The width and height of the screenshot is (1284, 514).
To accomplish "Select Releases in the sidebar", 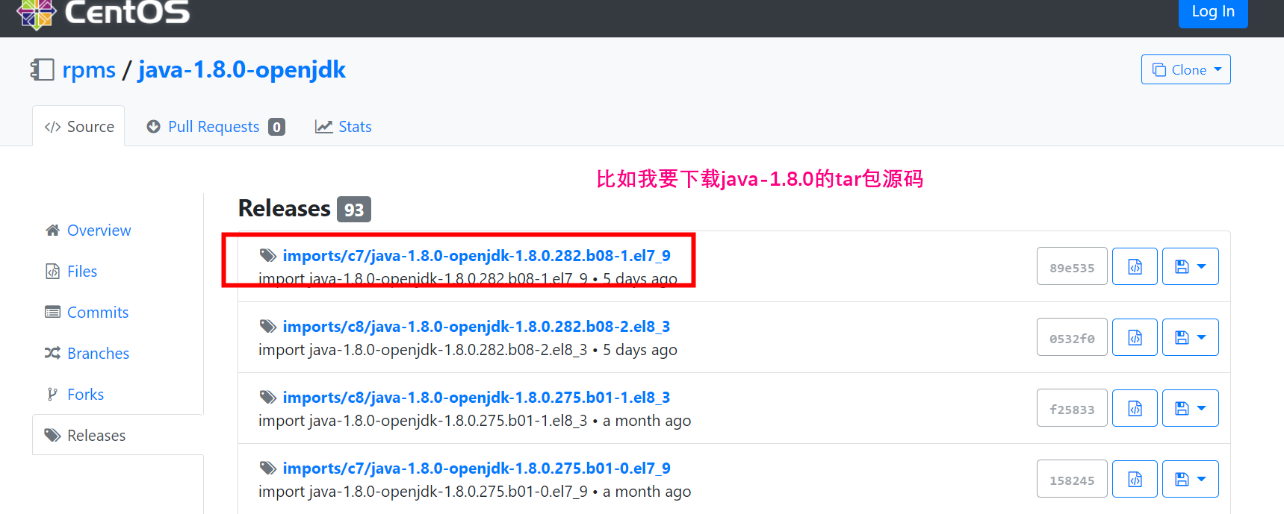I will [x=118, y=435].
